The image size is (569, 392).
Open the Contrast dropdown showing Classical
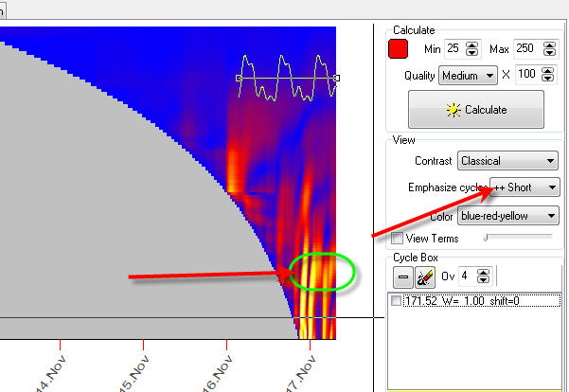[x=508, y=161]
